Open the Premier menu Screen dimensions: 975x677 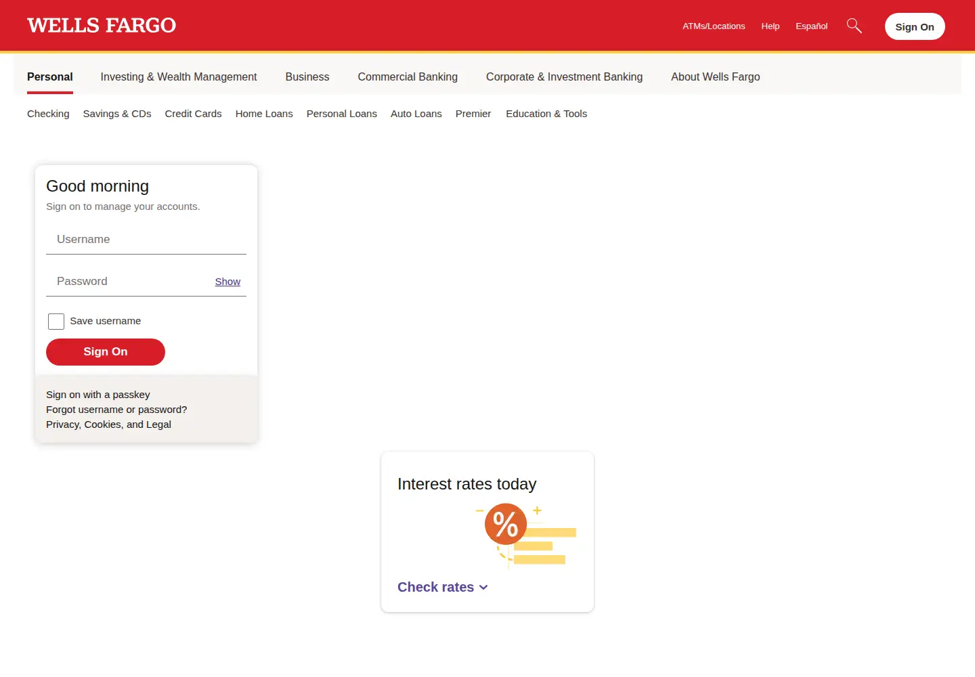pos(473,114)
